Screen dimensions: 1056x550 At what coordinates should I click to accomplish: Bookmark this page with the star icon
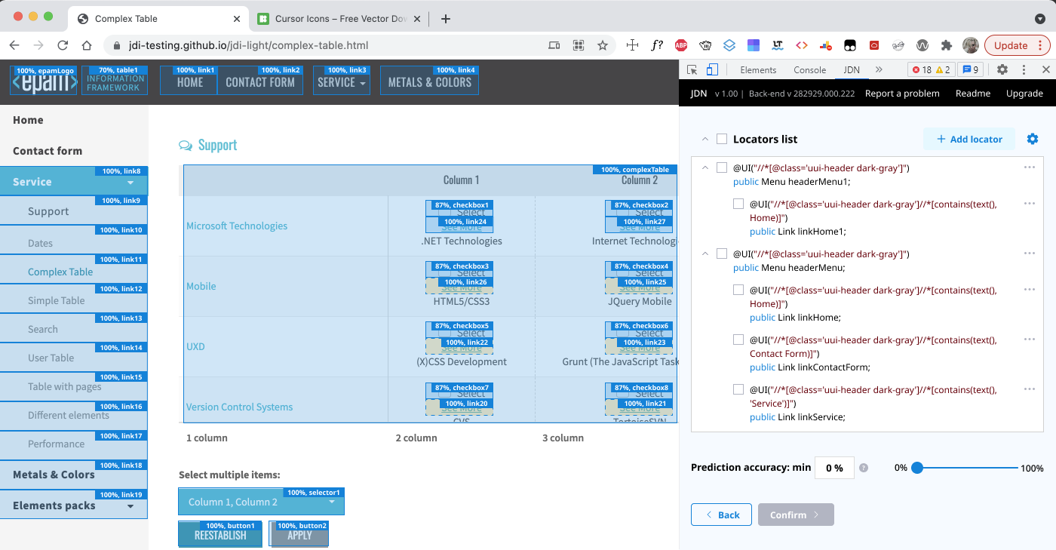tap(603, 45)
